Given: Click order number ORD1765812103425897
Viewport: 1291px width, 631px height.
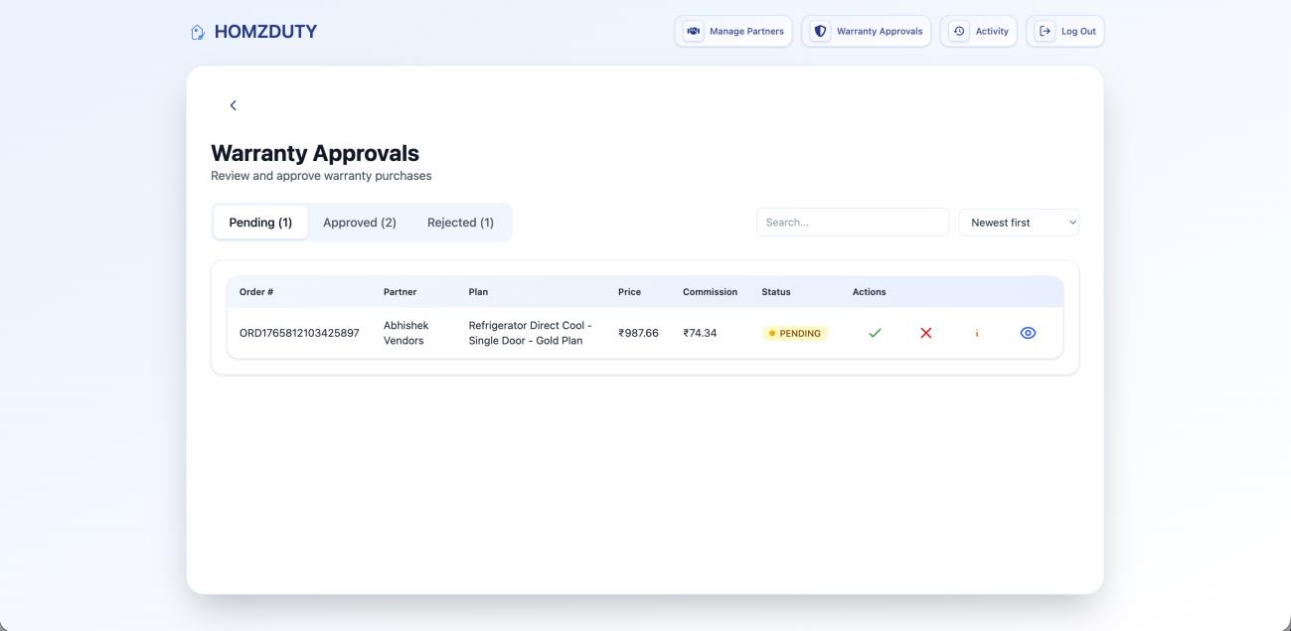Looking at the screenshot, I should 299,333.
